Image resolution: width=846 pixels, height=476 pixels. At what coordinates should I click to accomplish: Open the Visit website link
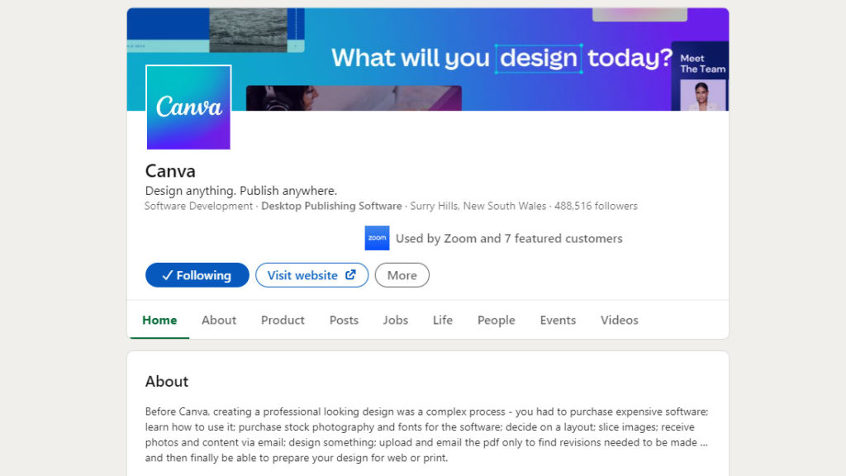coord(311,275)
